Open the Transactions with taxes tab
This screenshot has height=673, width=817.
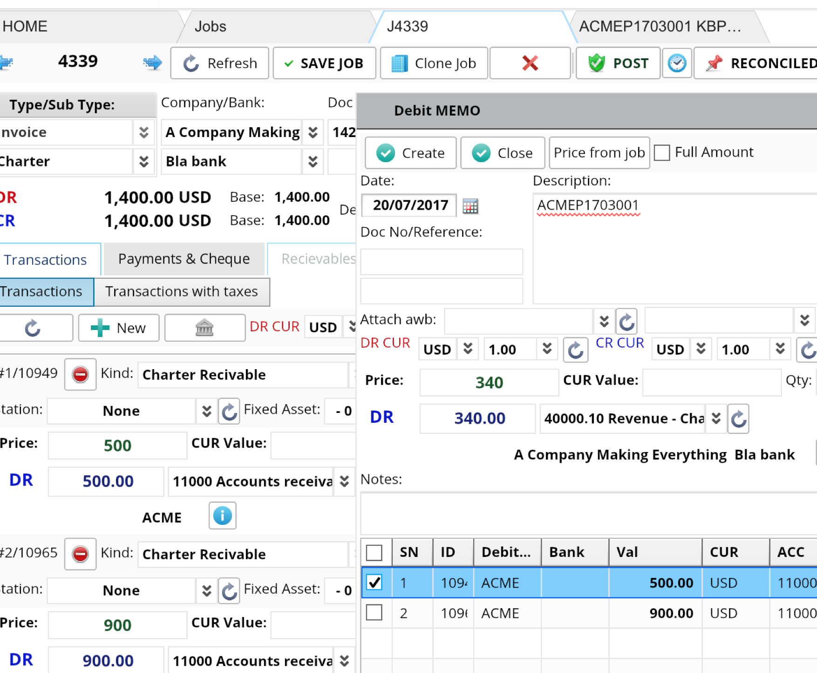182,292
